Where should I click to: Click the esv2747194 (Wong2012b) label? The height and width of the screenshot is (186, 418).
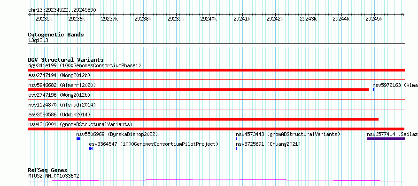tap(59, 75)
